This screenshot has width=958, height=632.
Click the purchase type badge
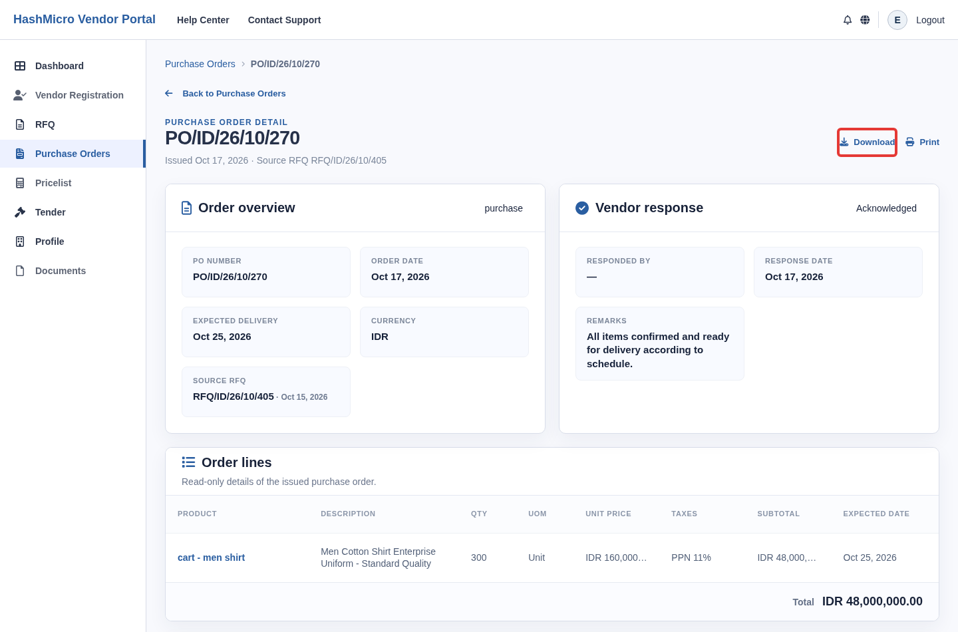(504, 208)
